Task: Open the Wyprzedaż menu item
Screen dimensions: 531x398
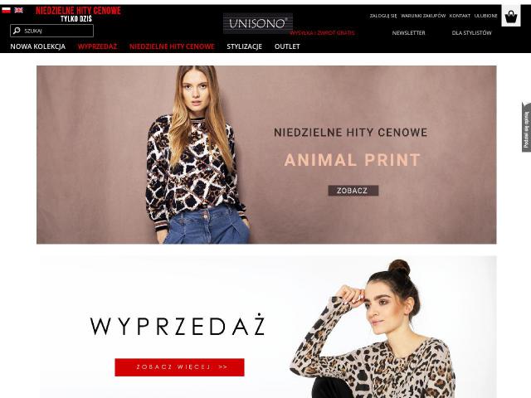Action: [x=97, y=46]
